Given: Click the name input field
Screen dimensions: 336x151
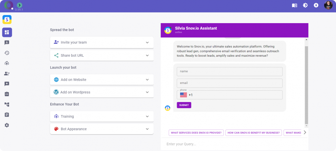Looking at the screenshot, I should coord(229,71).
